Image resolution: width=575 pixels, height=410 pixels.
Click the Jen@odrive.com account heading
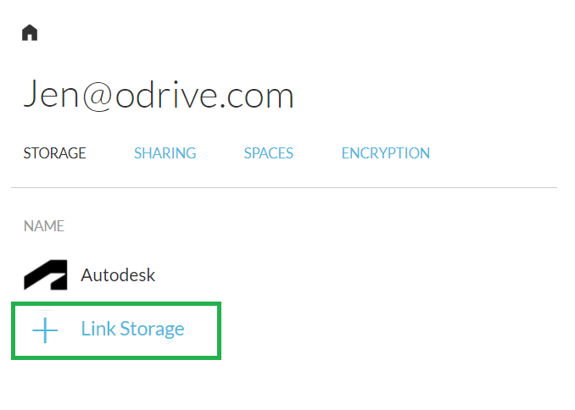pyautogui.click(x=158, y=96)
